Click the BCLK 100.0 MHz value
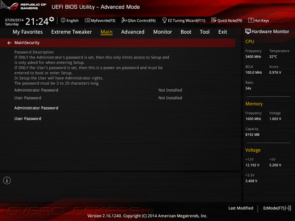Viewport: 295px width, 221px height. coord(254,72)
